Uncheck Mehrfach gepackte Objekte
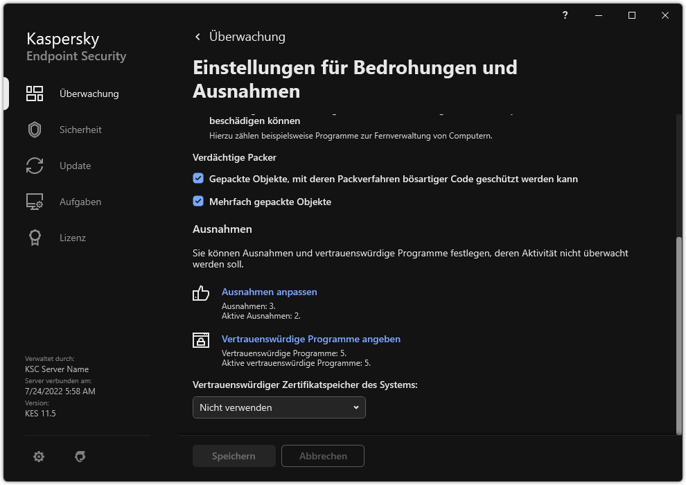Image resolution: width=686 pixels, height=485 pixels. (x=198, y=201)
